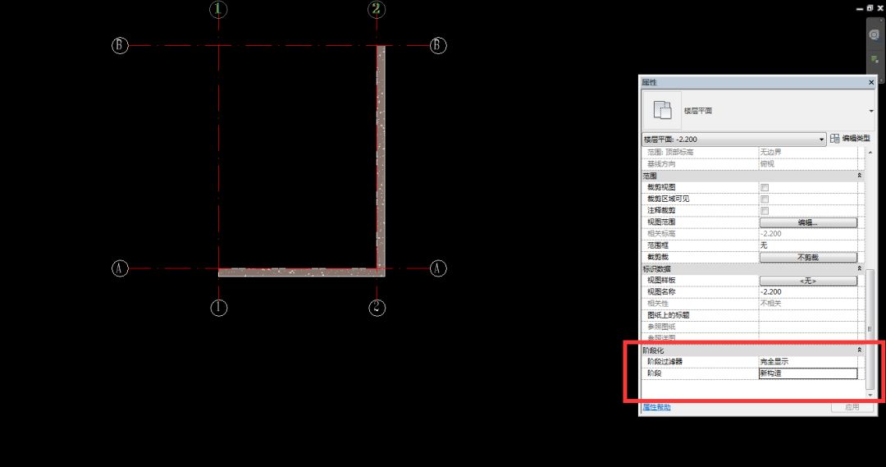
Task: Click the properties panel scrollbar thumb
Action: (x=870, y=329)
